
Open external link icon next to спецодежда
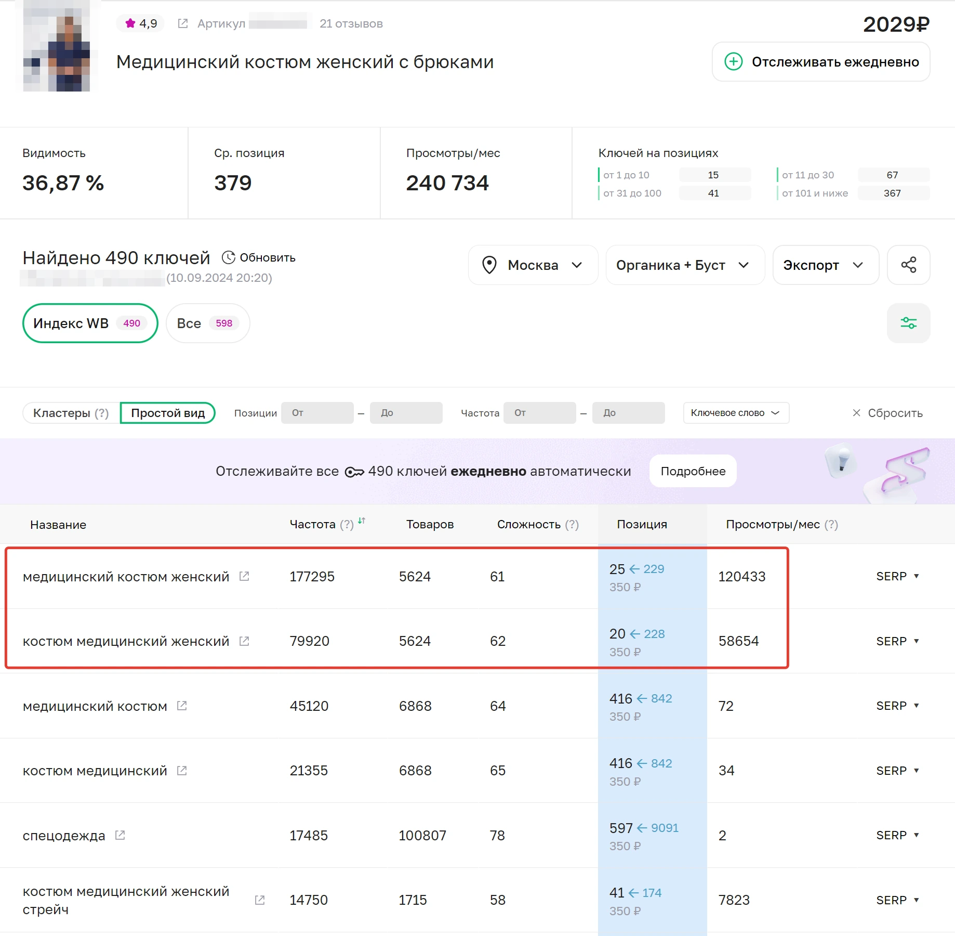(120, 835)
